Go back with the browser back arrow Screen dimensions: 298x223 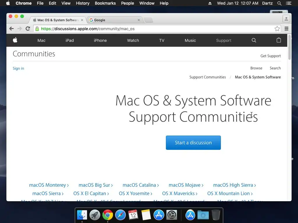tap(11, 29)
